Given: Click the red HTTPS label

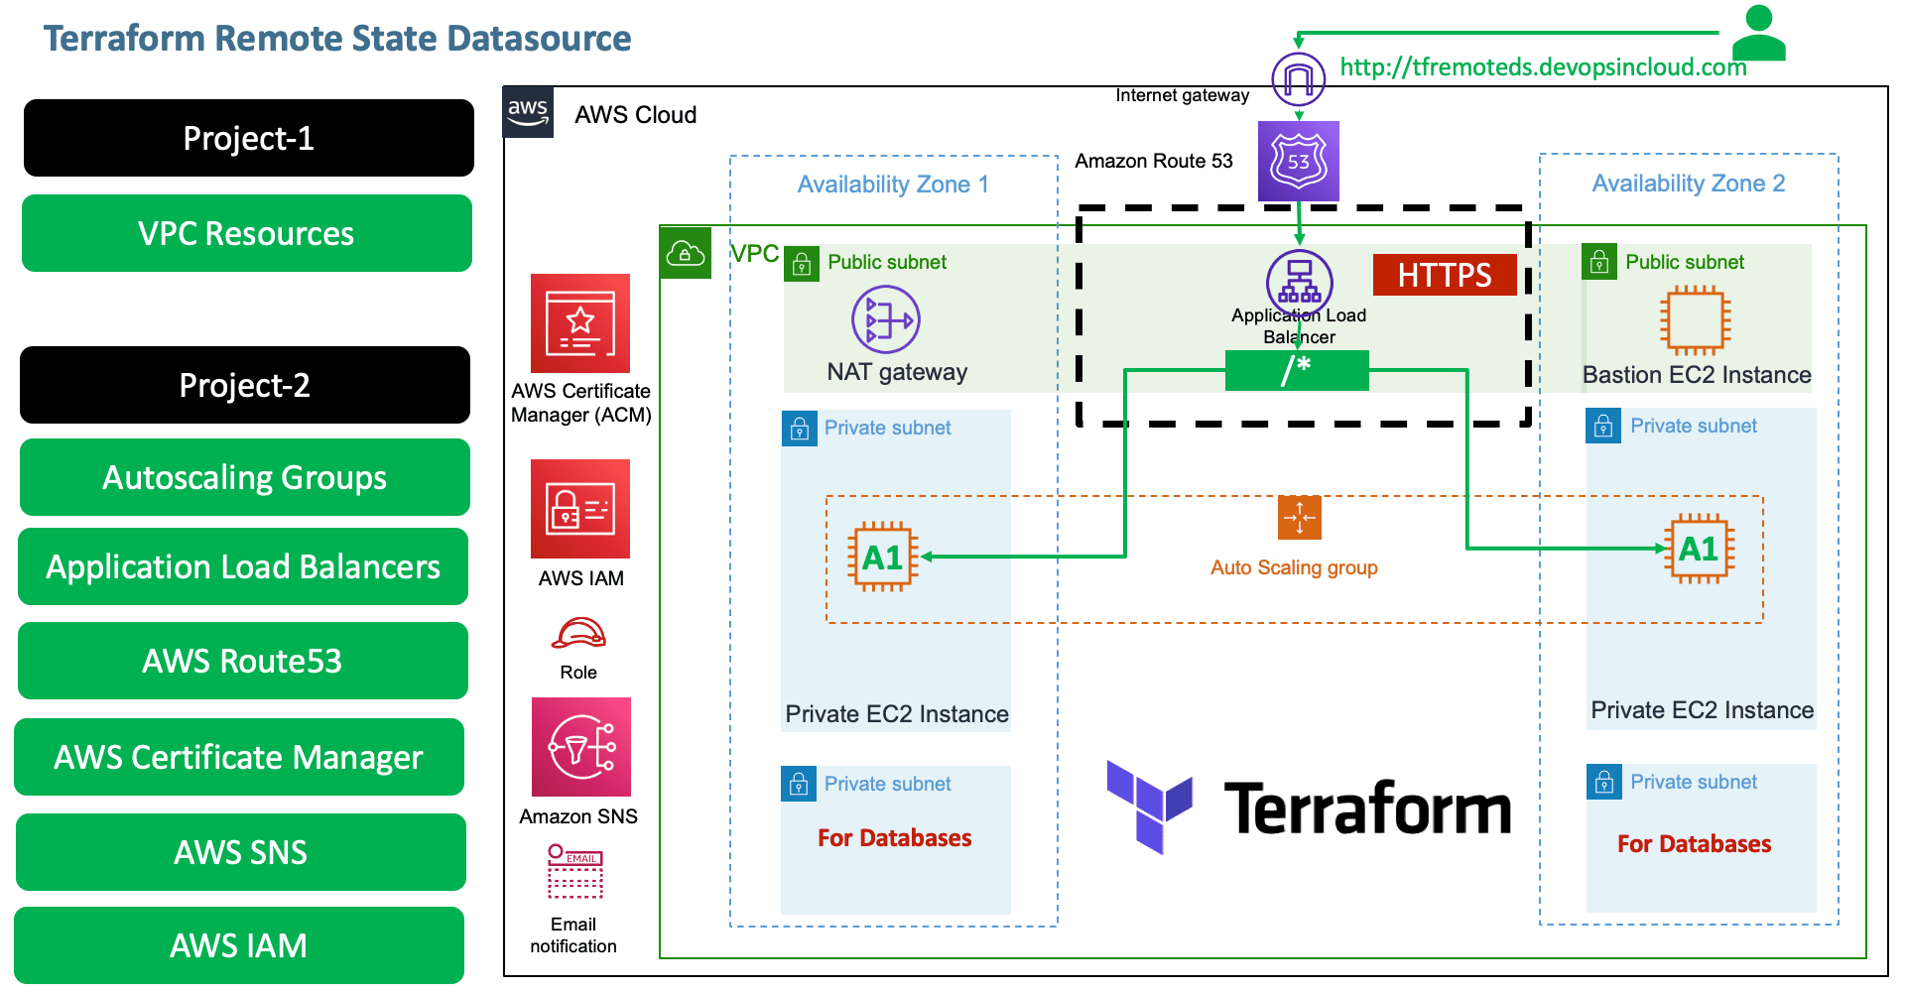Looking at the screenshot, I should pyautogui.click(x=1445, y=275).
